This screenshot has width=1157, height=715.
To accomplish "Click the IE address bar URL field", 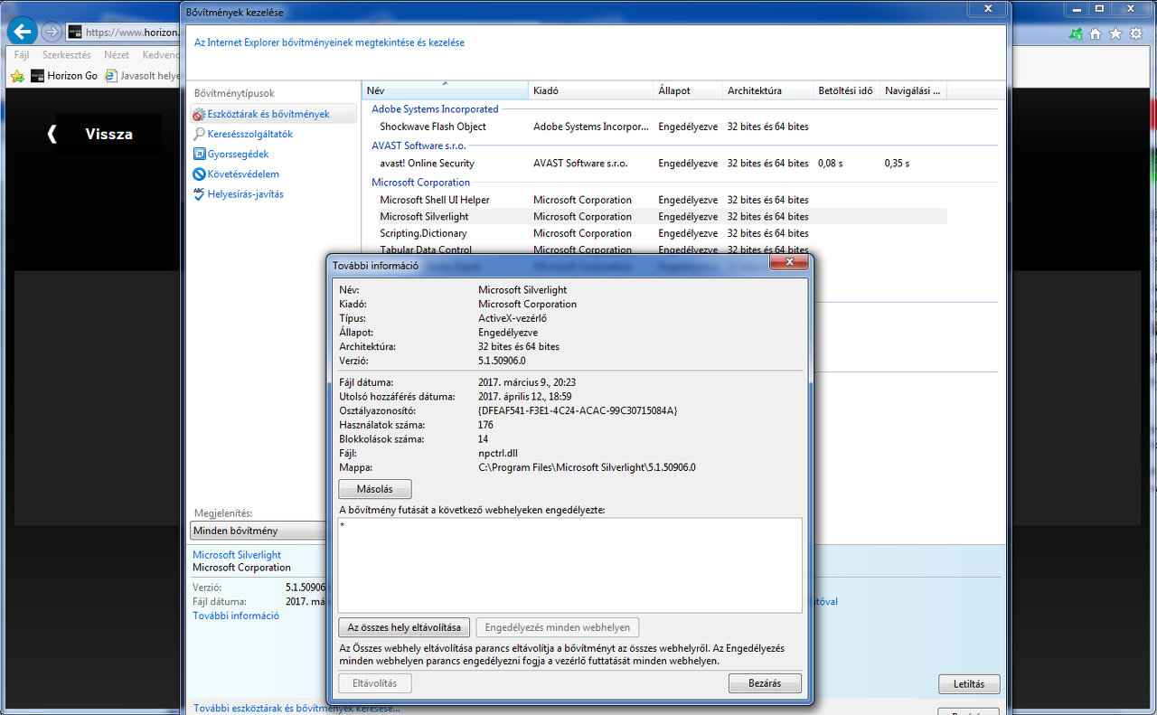I will (x=124, y=33).
